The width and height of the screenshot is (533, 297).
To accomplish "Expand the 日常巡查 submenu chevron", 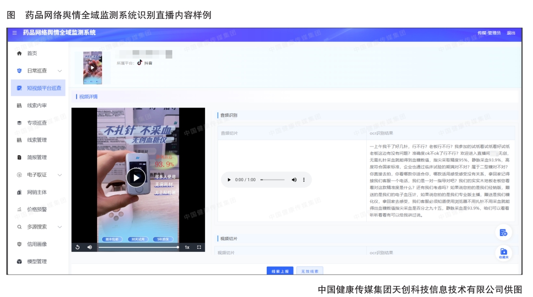I will (x=60, y=71).
